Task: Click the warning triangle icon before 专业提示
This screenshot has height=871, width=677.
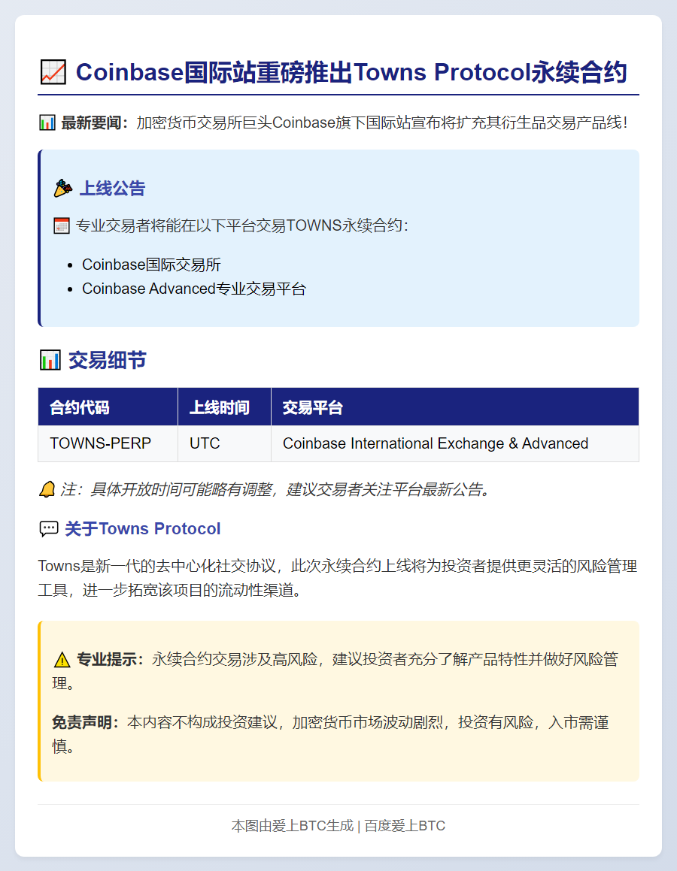Action: [x=62, y=659]
